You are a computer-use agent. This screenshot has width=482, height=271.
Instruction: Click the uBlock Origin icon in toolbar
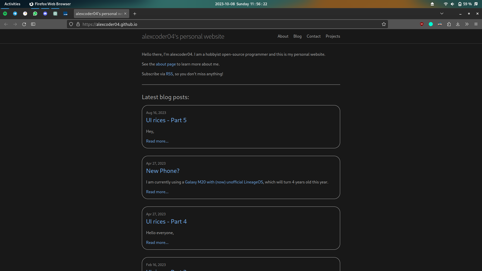[x=421, y=24]
